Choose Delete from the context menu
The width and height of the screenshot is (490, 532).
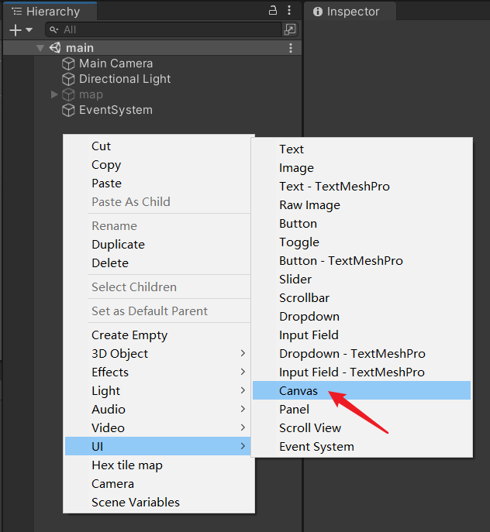point(158,263)
